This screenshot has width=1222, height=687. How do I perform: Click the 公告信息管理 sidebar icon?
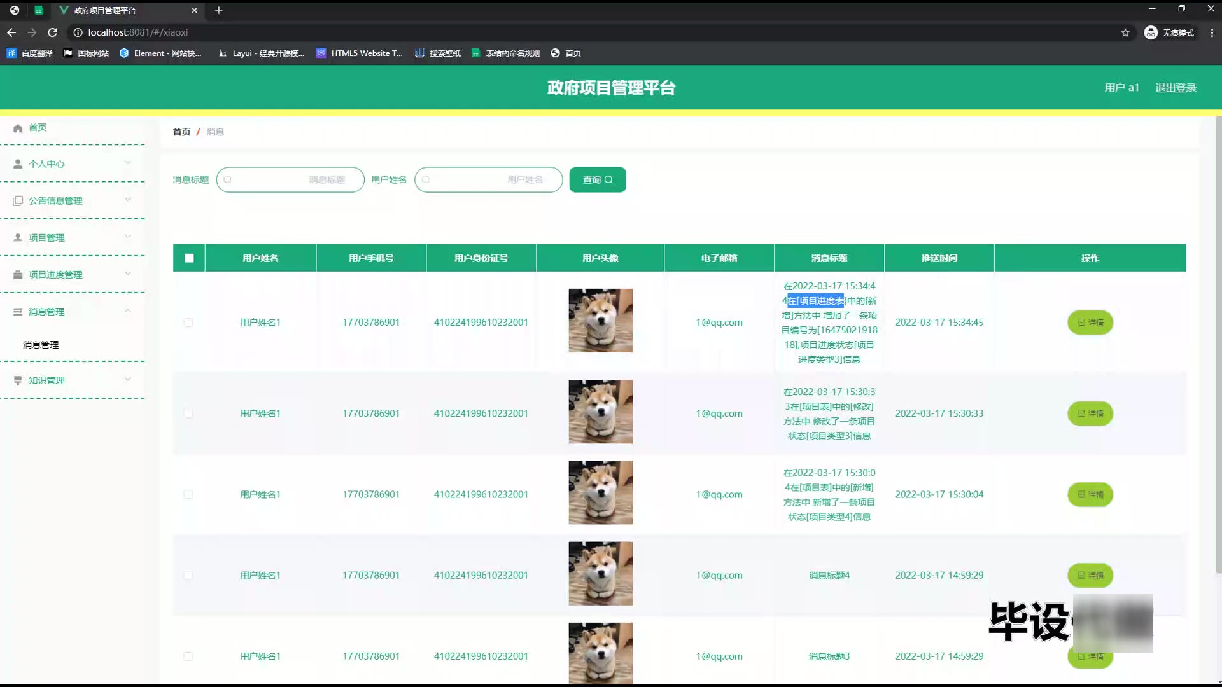tap(18, 201)
